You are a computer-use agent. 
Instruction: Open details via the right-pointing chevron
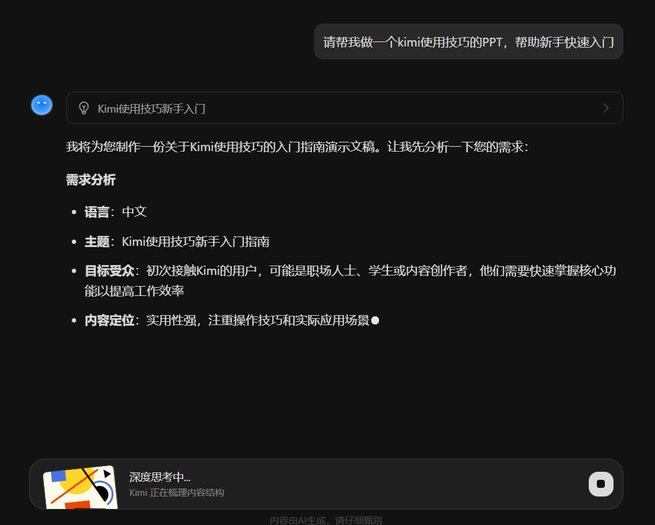click(605, 108)
